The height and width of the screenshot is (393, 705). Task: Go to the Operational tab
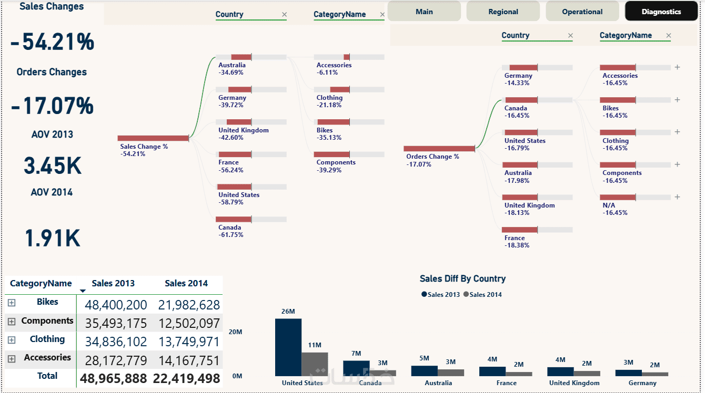582,12
